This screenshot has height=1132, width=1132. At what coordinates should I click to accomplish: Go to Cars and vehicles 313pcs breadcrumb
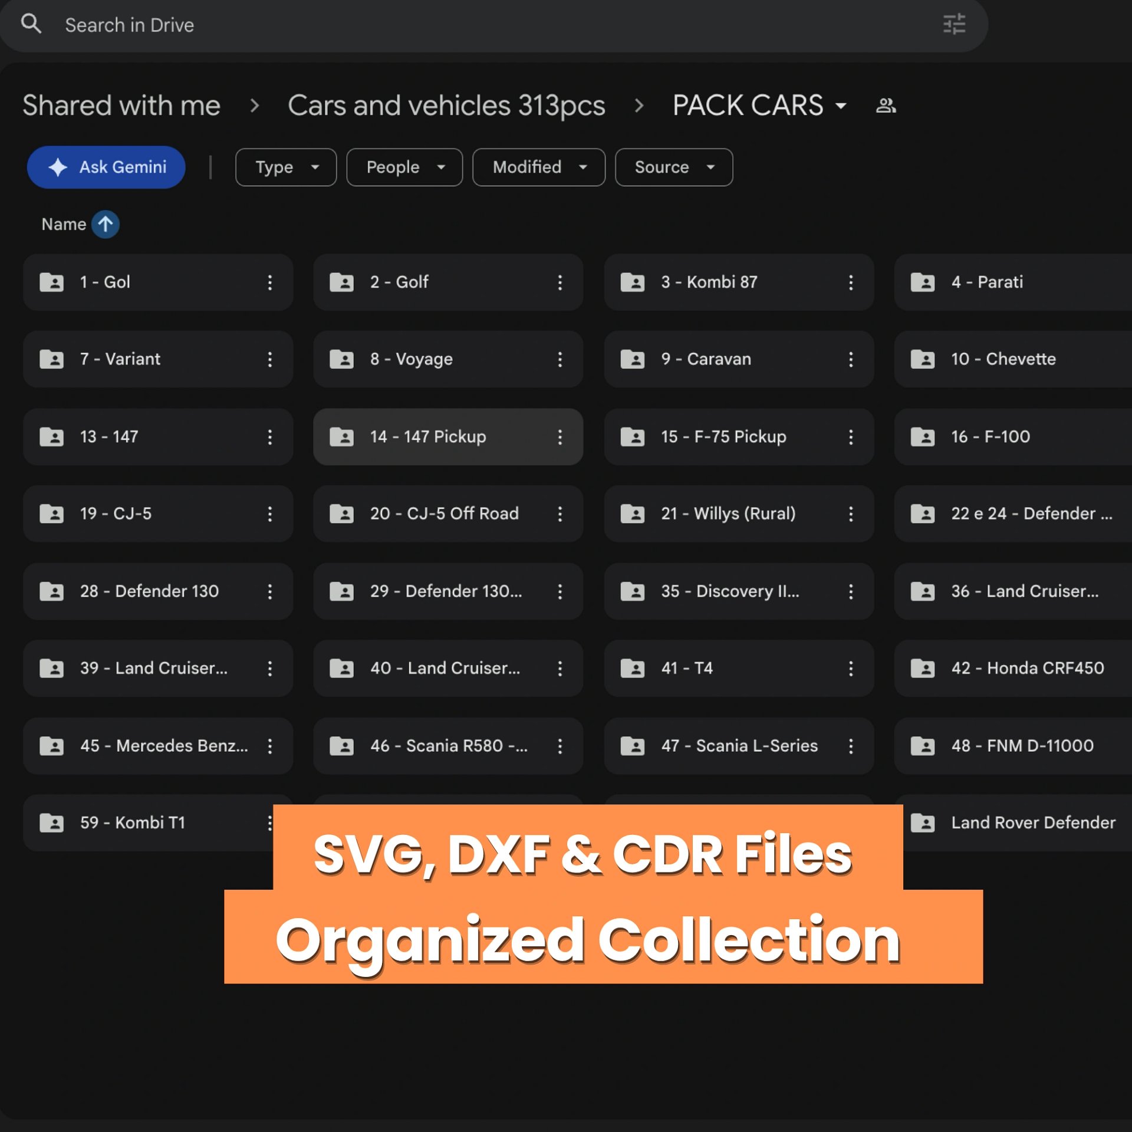click(446, 106)
